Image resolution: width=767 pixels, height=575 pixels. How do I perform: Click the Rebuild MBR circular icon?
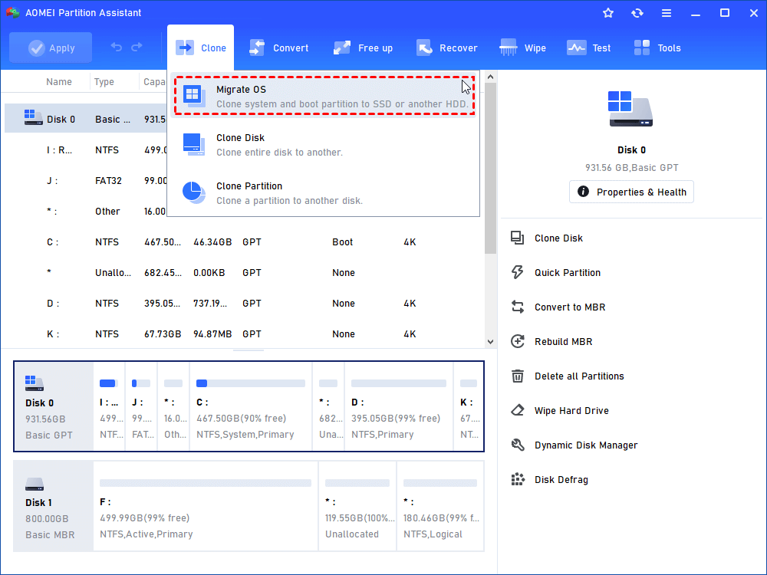point(518,341)
